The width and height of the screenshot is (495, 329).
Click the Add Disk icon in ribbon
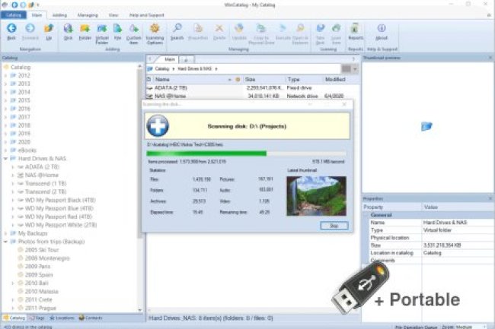click(68, 30)
